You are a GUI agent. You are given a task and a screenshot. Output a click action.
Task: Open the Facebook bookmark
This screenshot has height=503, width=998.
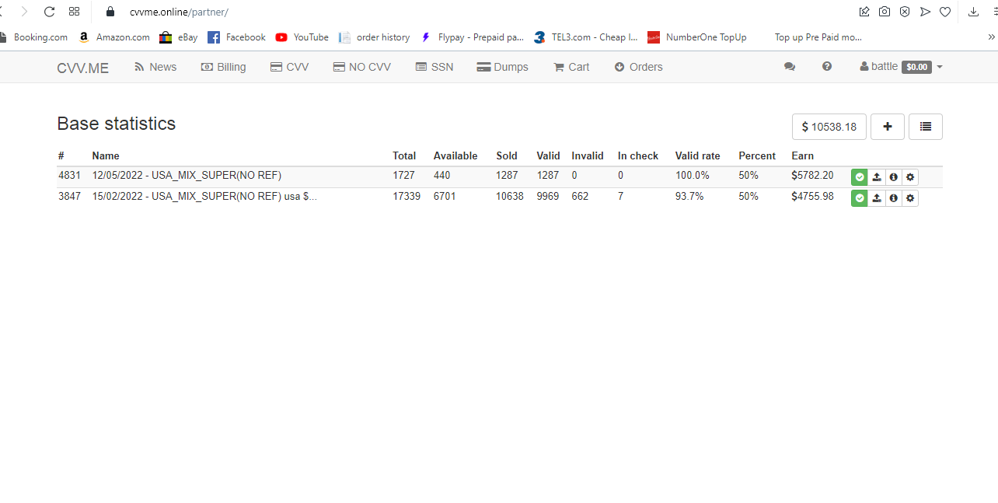pos(236,37)
